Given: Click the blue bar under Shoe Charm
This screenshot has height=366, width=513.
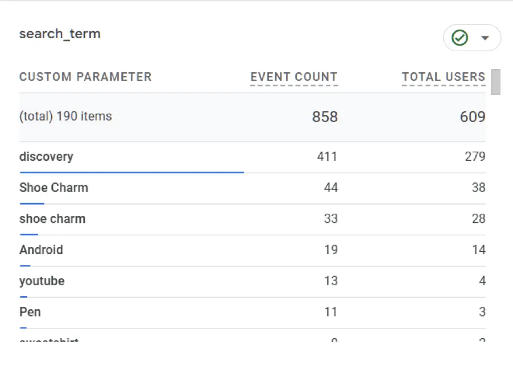Looking at the screenshot, I should (32, 203).
